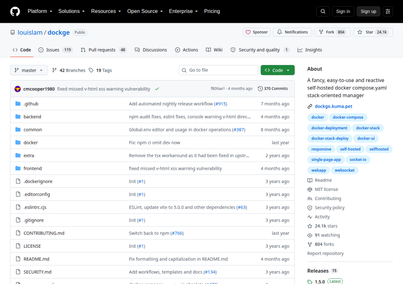Click the clock history icon near 370 Commits

260,89
